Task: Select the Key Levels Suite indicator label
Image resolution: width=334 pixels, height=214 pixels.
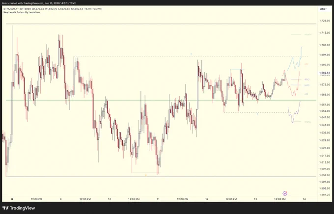Action: (22, 12)
